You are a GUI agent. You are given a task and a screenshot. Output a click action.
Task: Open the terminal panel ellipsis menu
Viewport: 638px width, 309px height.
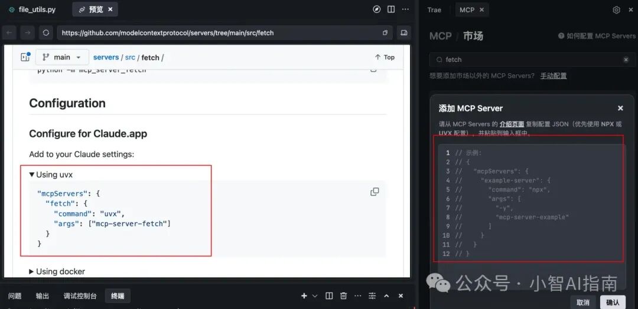(x=357, y=296)
